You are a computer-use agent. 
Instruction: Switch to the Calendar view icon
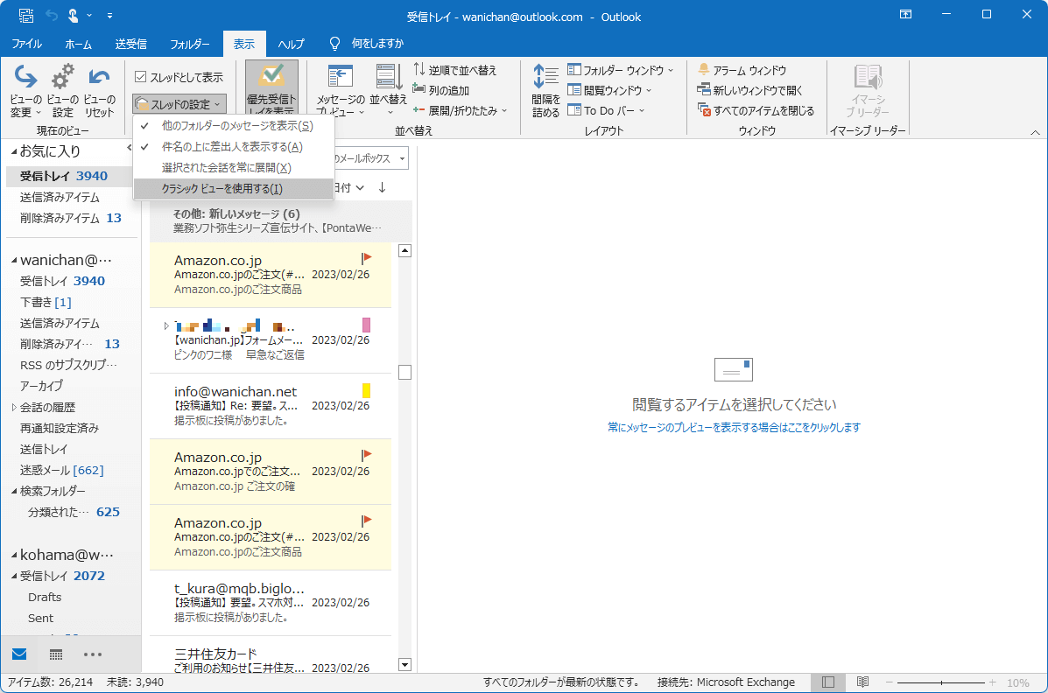click(56, 654)
